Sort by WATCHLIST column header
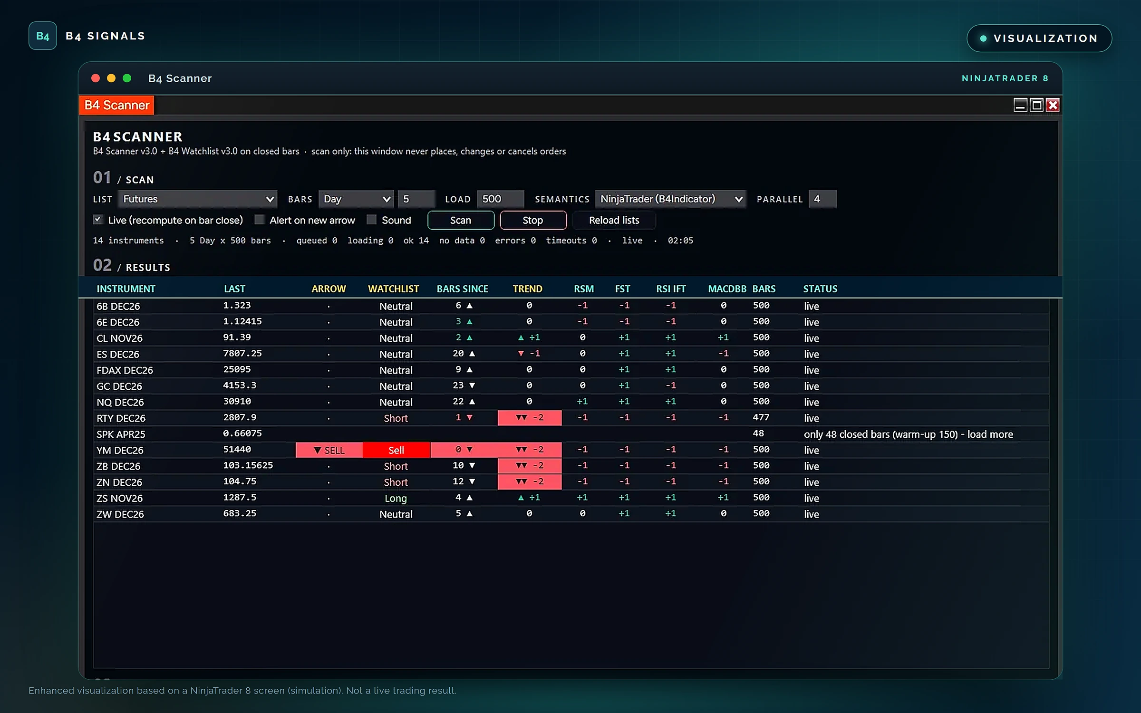Screen dimensions: 1141x713 tap(394, 289)
